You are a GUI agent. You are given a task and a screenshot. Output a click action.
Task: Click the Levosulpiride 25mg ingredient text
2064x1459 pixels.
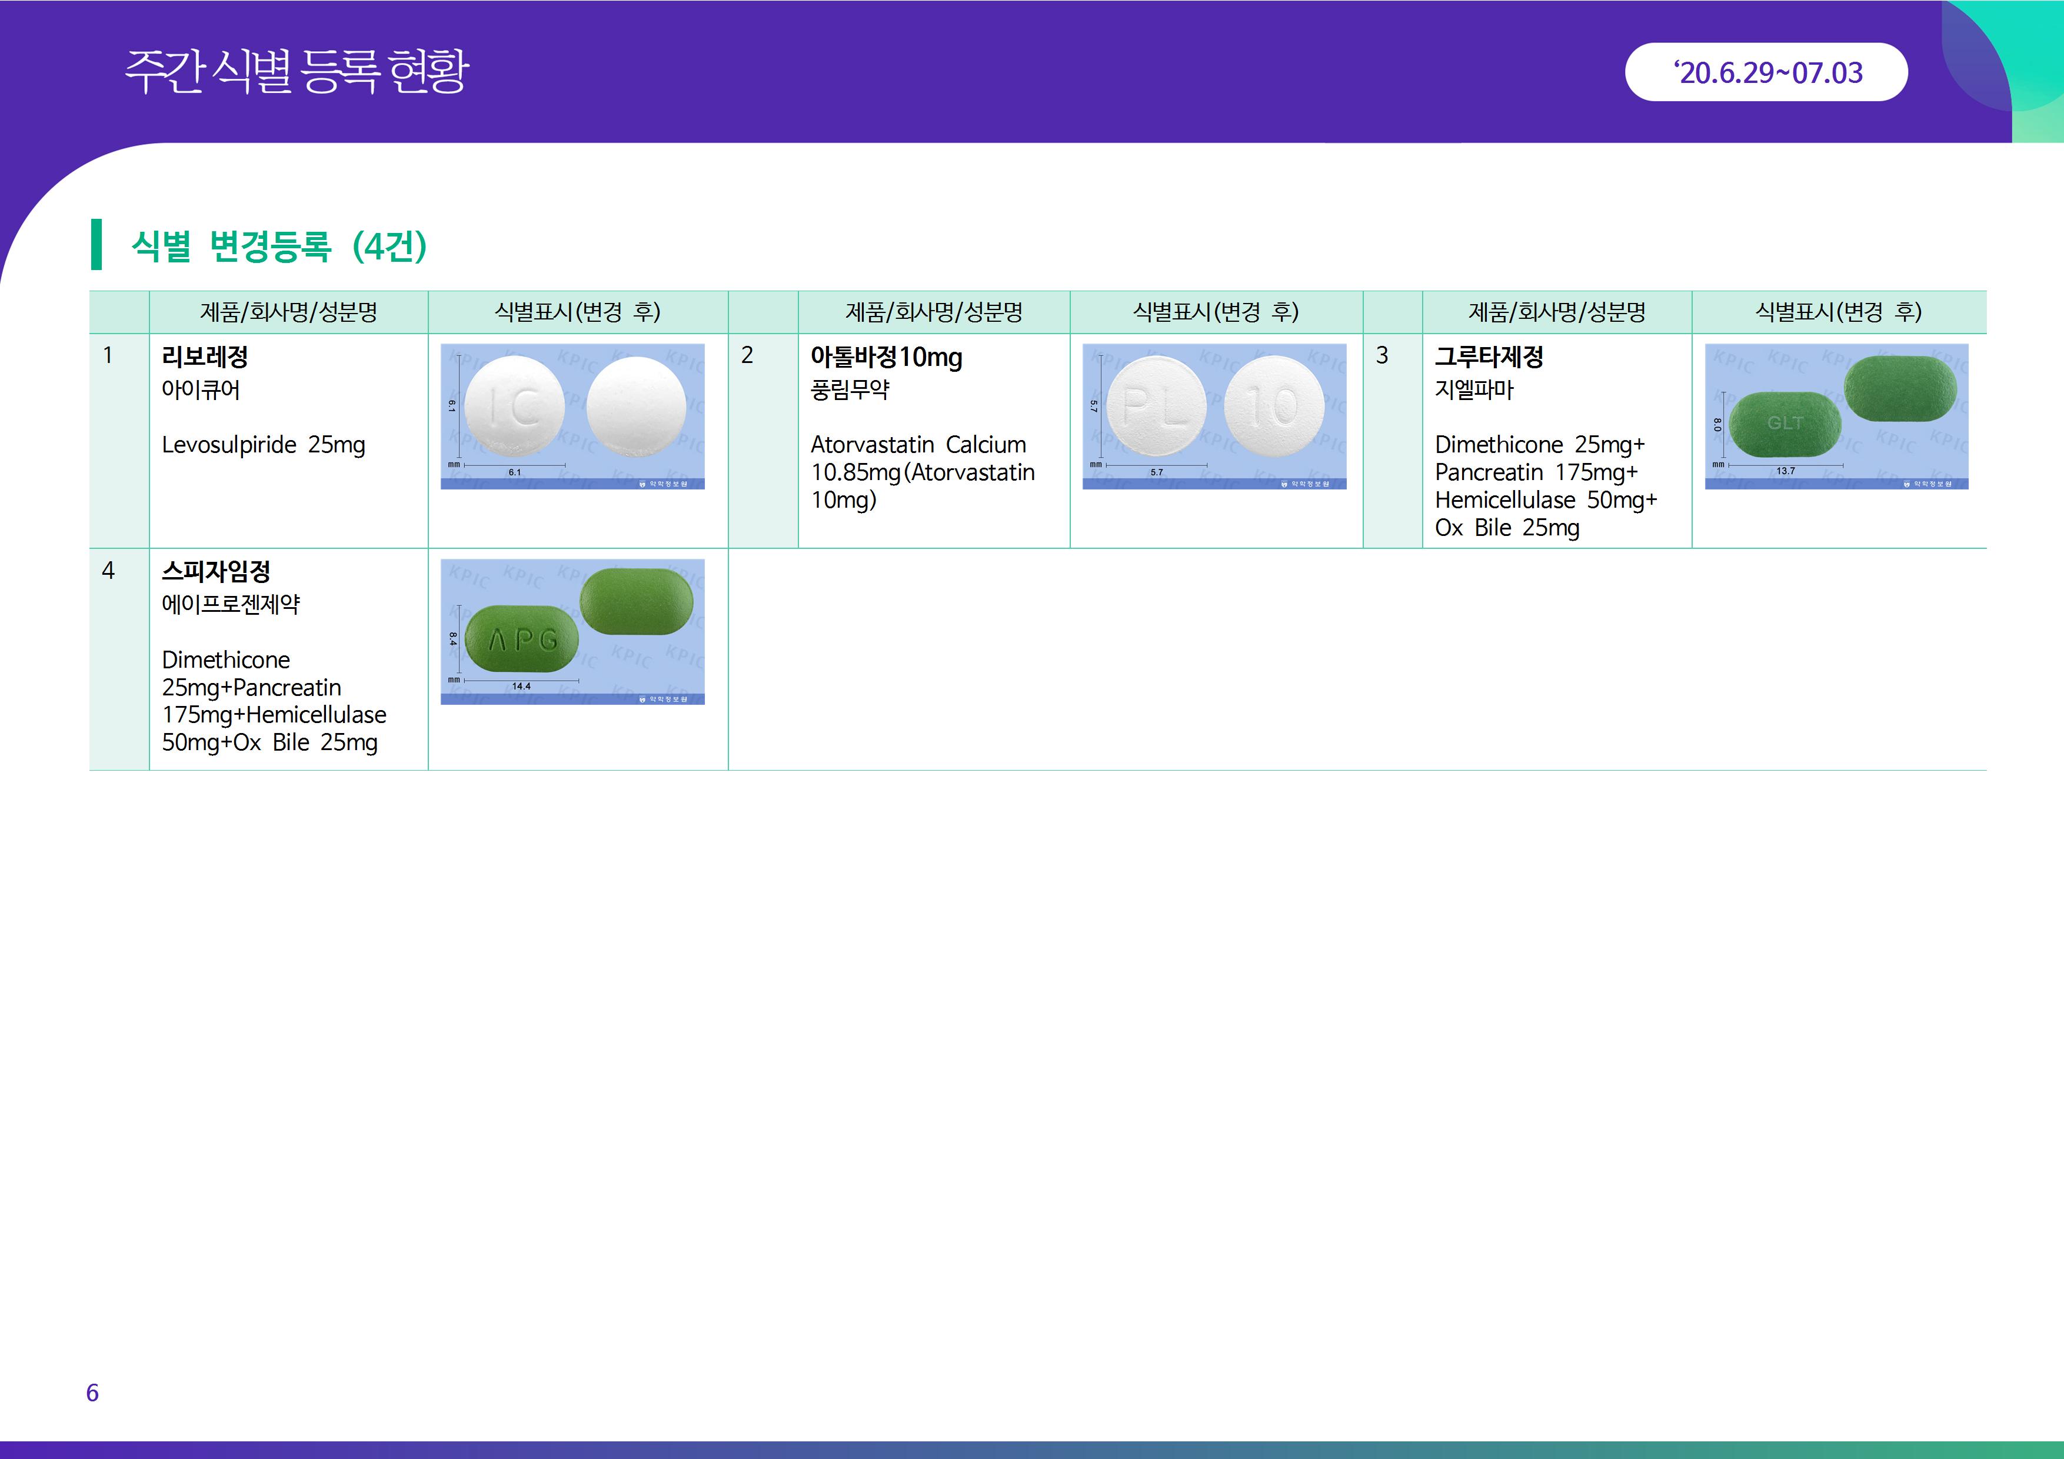tap(264, 444)
